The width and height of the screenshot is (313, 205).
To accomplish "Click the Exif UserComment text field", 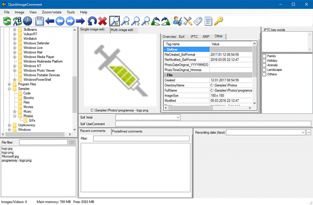I will [213, 124].
